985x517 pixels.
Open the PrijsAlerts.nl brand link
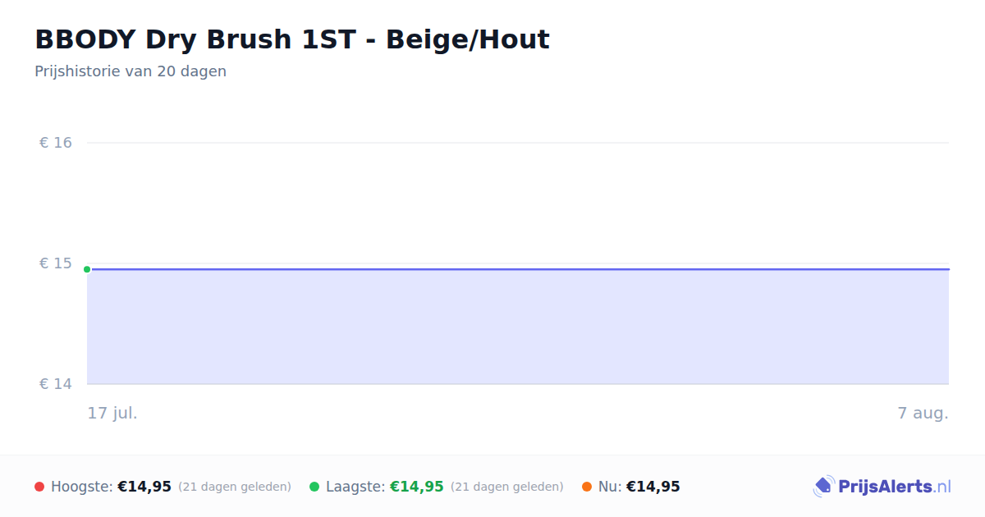(882, 487)
